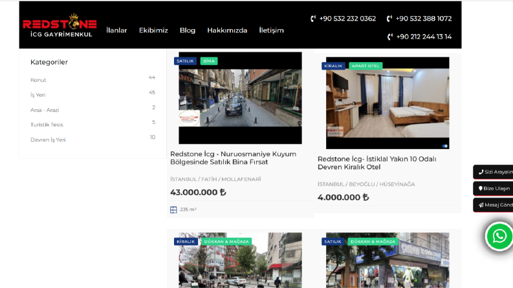
Task: Click the Bize Ulaşın side button
Action: pyautogui.click(x=493, y=189)
